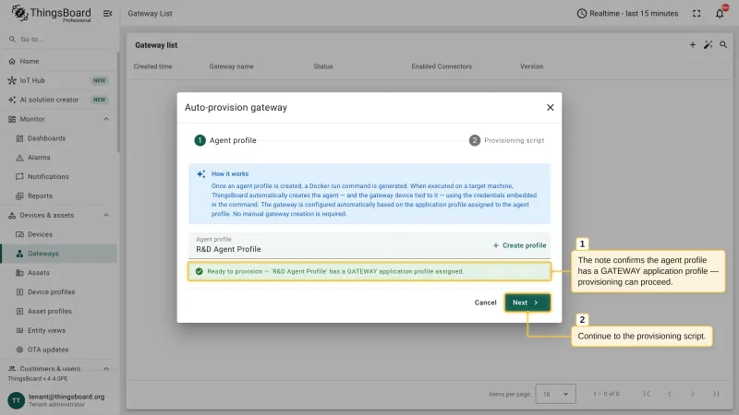Go to the first page of results

[x=647, y=394]
